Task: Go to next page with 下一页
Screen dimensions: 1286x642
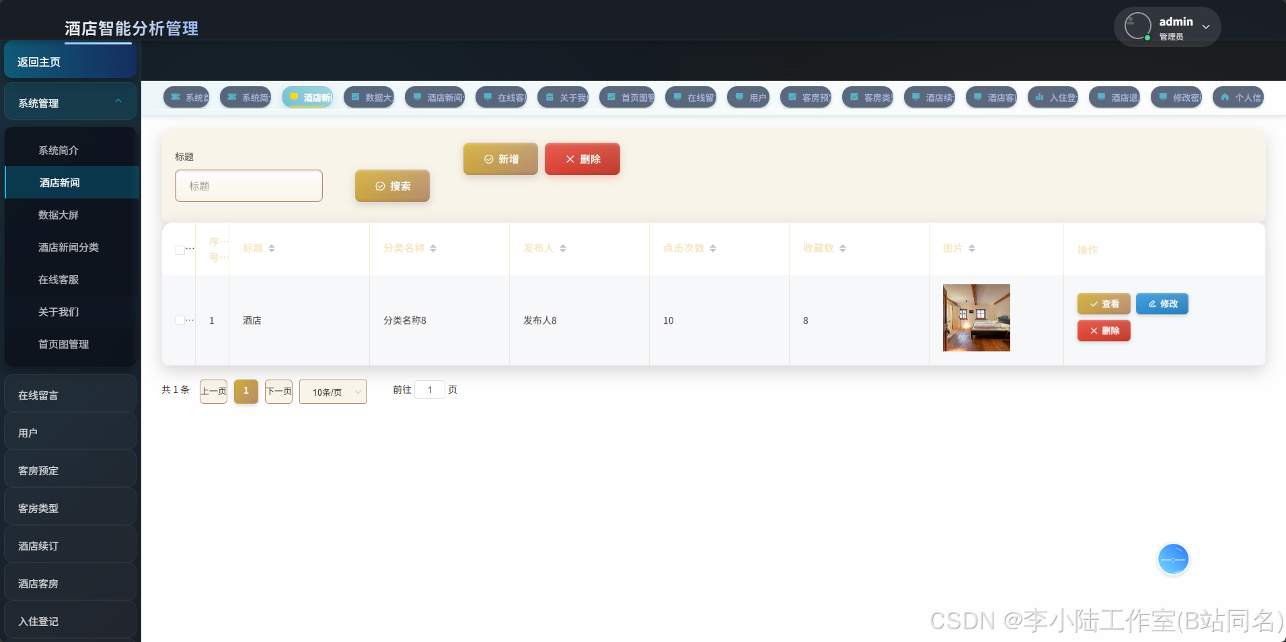Action: 278,391
